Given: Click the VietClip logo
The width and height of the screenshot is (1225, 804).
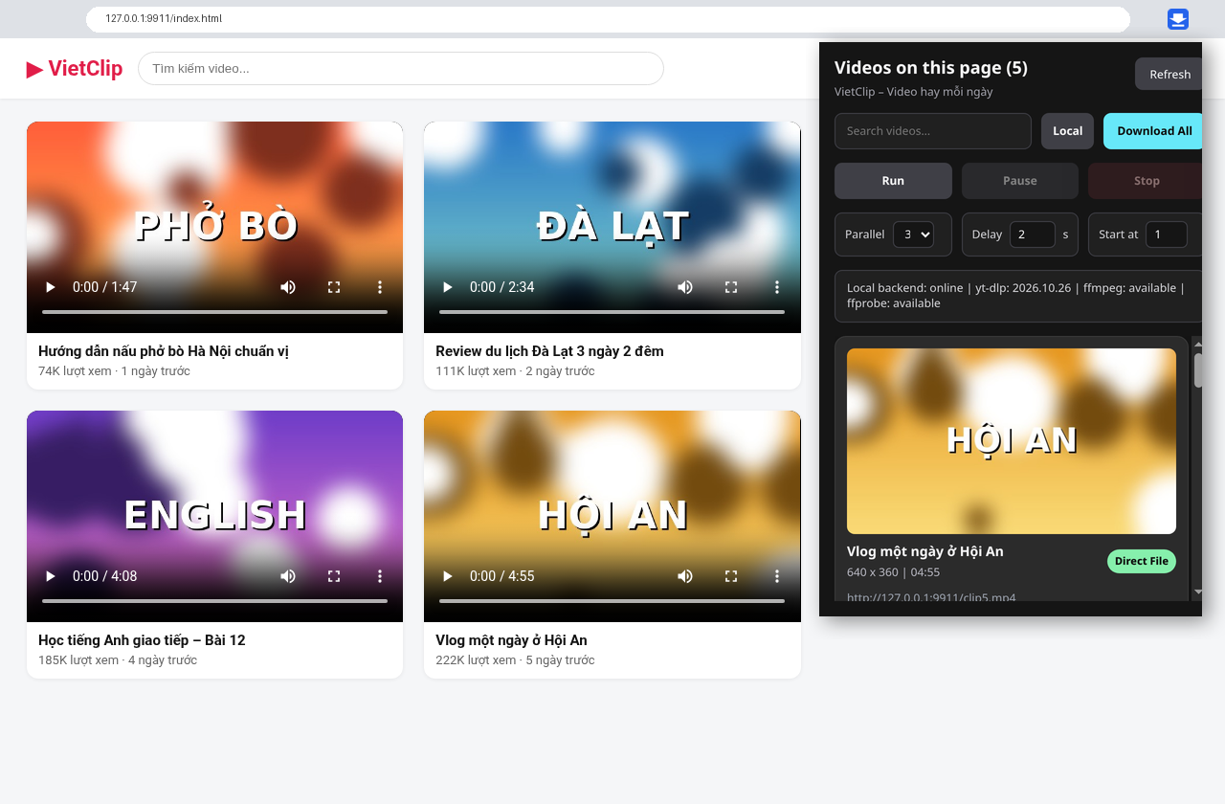Looking at the screenshot, I should [75, 69].
